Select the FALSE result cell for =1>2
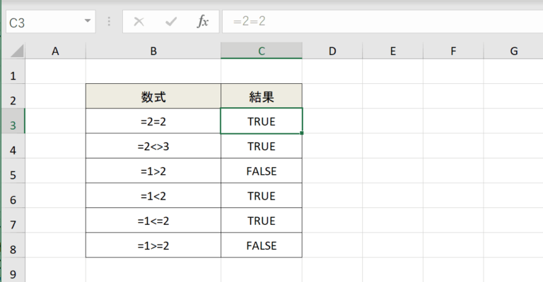This screenshot has height=282, width=543. [x=261, y=171]
